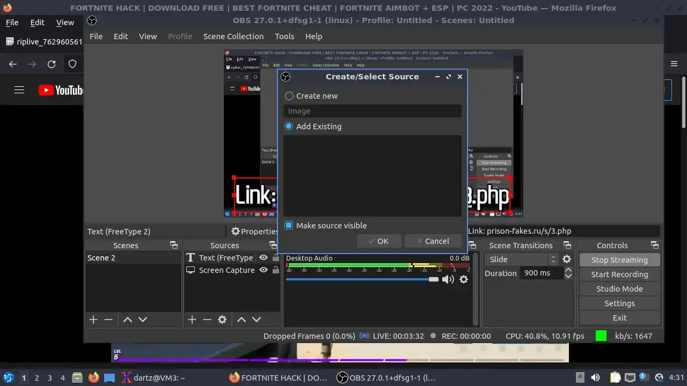Open Firefox application menu hamburger

[x=675, y=64]
